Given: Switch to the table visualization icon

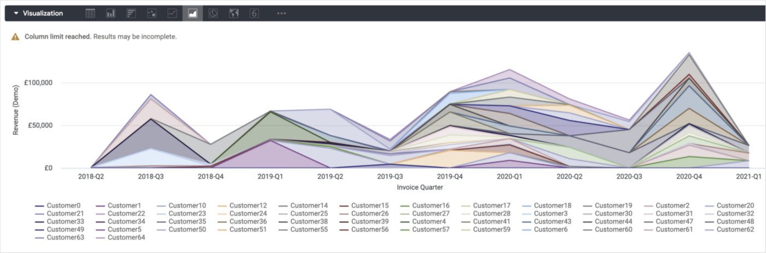Looking at the screenshot, I should tap(90, 13).
